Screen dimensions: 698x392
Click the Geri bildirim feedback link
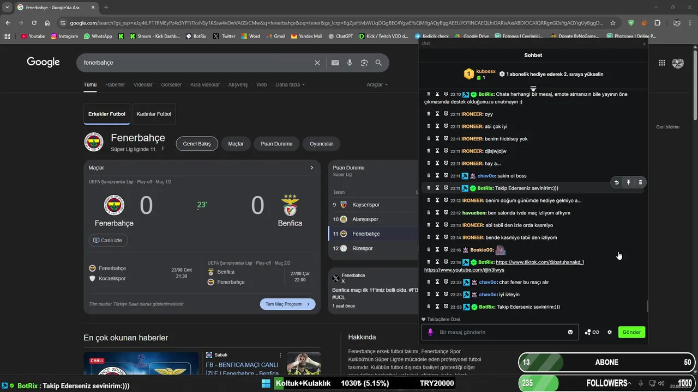[667, 127]
